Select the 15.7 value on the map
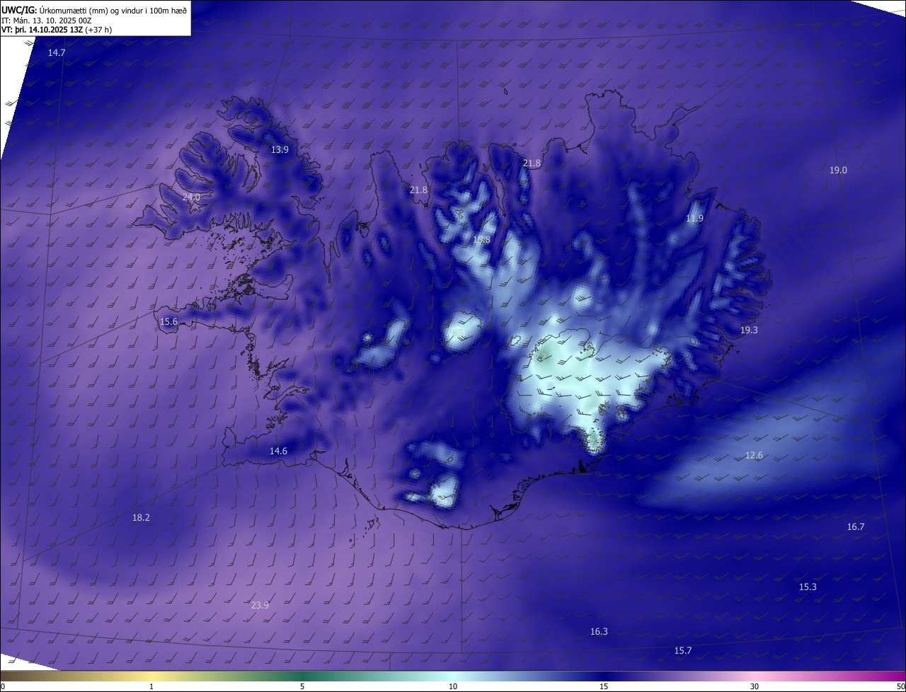The height and width of the screenshot is (692, 906). (683, 651)
